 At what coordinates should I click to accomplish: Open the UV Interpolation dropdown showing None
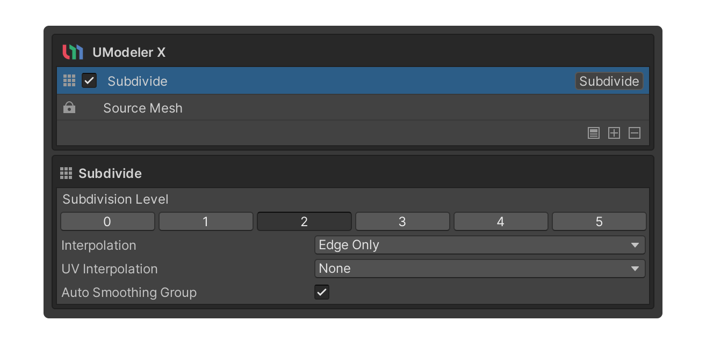coord(479,269)
